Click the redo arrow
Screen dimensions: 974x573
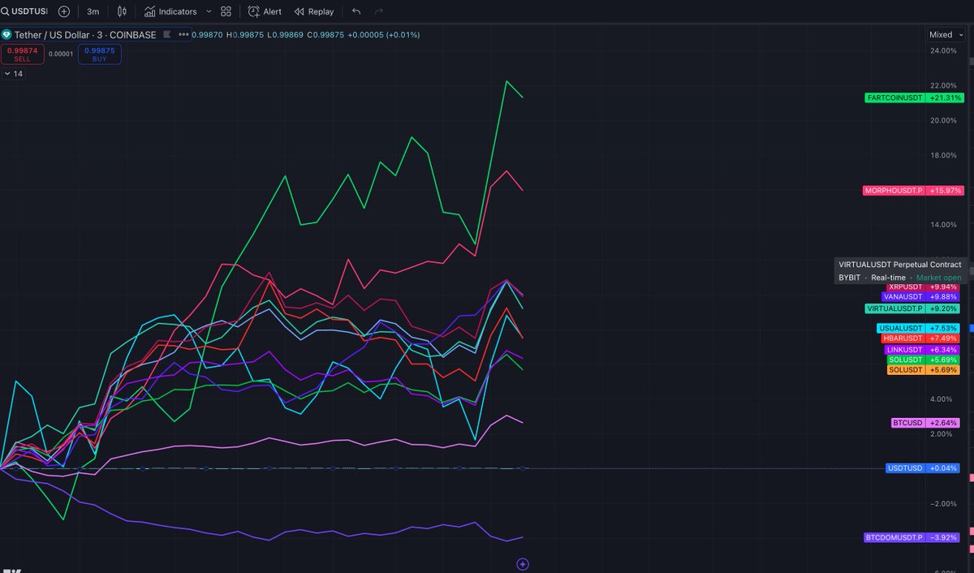coord(378,11)
